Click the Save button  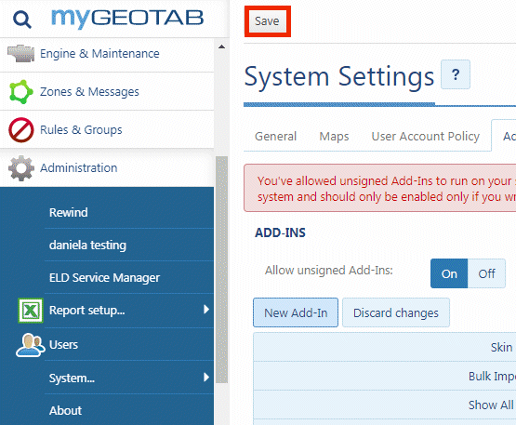(x=267, y=21)
